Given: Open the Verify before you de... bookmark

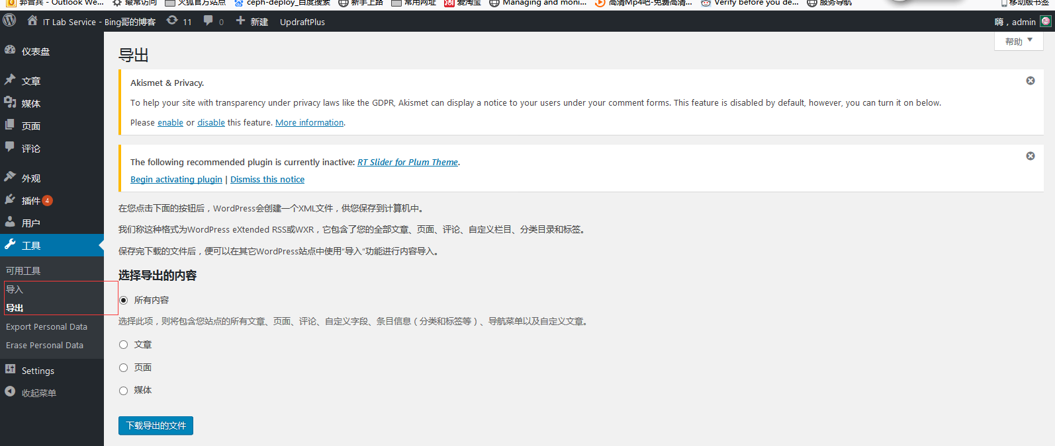Looking at the screenshot, I should pyautogui.click(x=750, y=3).
